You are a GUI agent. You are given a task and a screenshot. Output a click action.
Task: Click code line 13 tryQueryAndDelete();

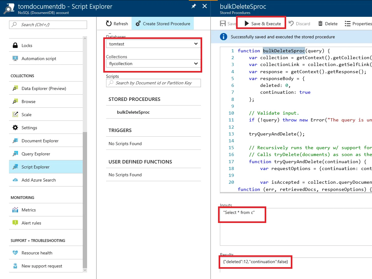coord(277,134)
